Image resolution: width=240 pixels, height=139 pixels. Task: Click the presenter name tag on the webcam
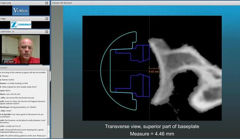pos(9,62)
